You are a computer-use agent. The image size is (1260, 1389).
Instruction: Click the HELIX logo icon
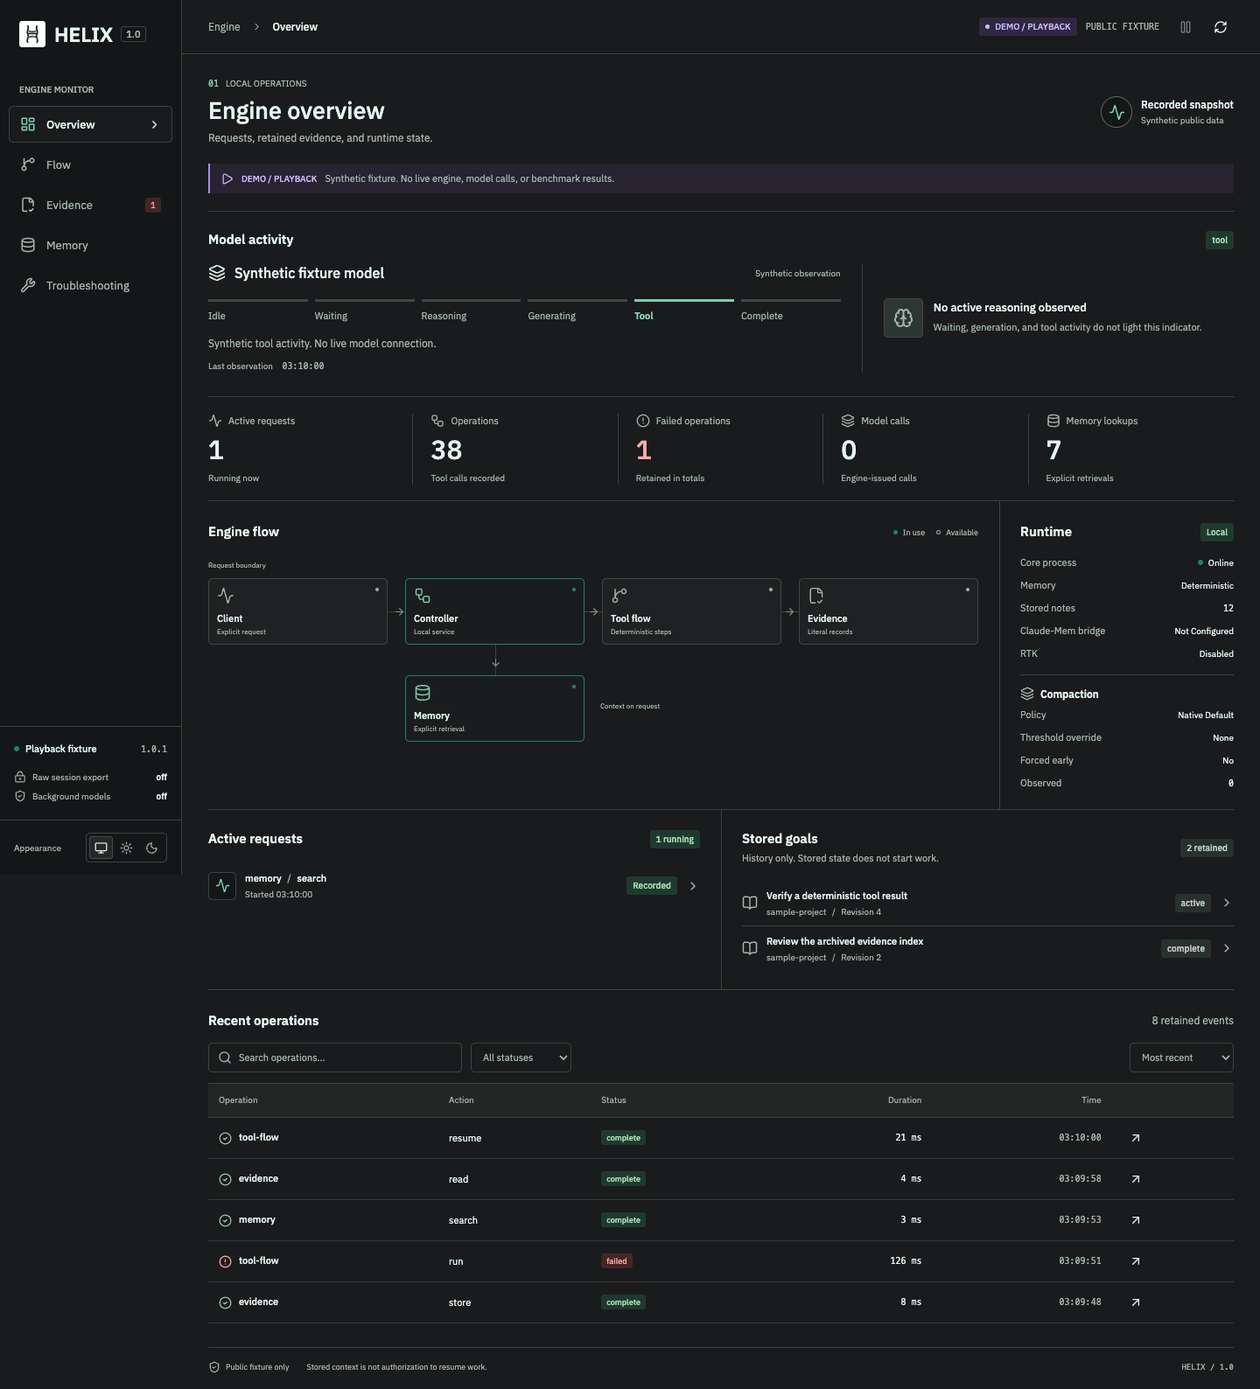(32, 34)
